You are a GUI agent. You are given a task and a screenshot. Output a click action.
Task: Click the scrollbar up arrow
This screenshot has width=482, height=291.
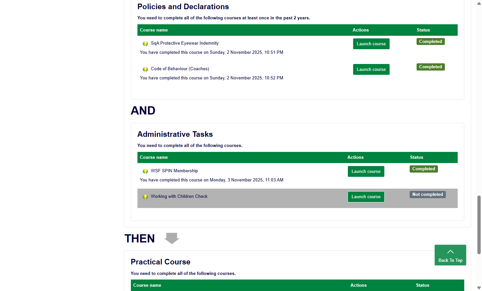(479, 3)
